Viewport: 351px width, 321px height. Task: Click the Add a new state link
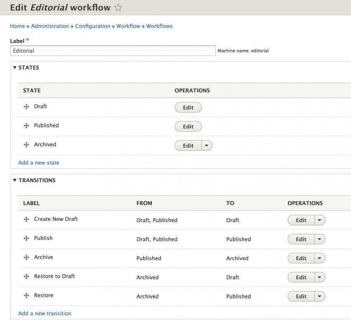point(38,162)
